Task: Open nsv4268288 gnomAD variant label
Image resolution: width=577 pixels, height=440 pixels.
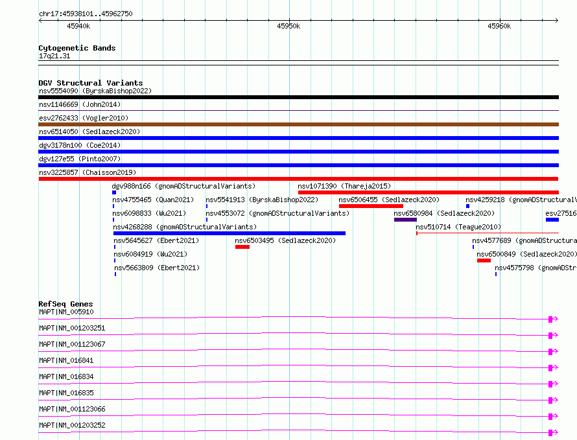Action: 185,227
